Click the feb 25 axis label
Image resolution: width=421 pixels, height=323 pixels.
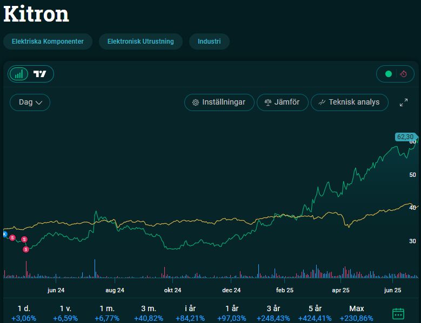[x=285, y=290]
